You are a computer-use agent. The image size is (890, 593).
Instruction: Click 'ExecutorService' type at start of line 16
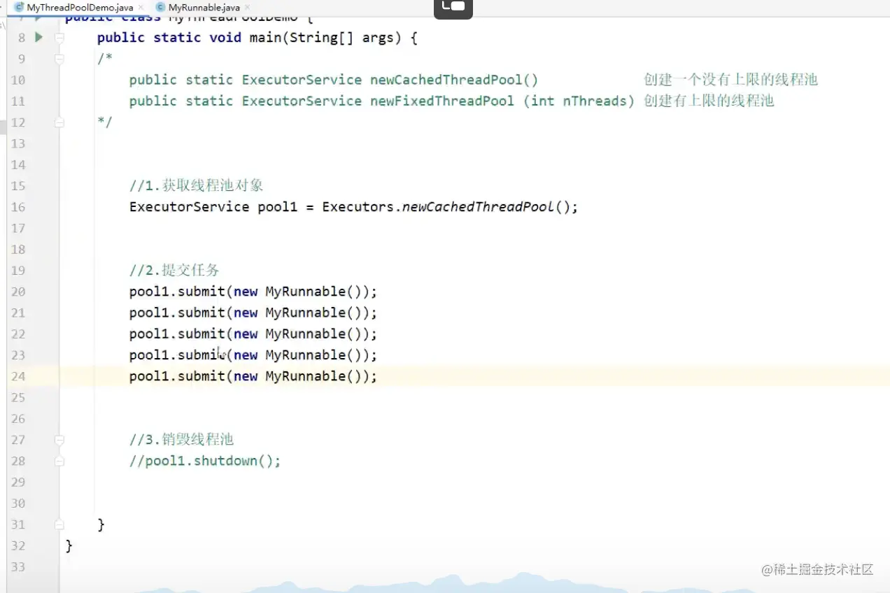click(x=189, y=207)
